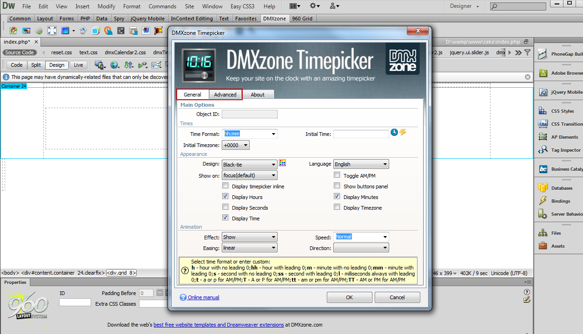Click the multiscreen preview toolbar icon
583x334 pixels.
(x=99, y=65)
